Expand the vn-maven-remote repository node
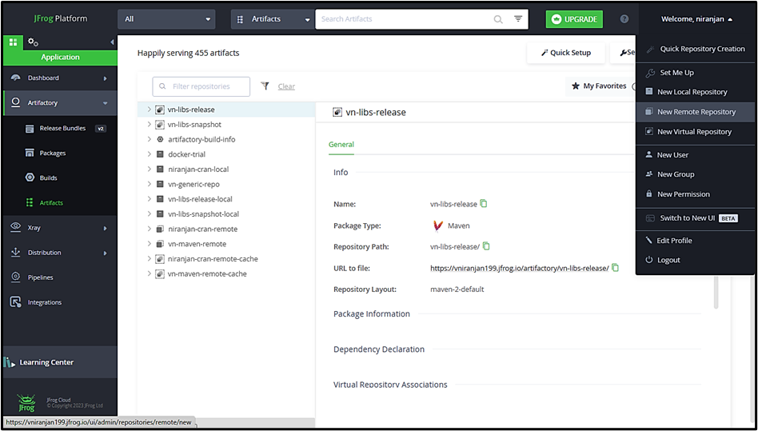The height and width of the screenshot is (431, 758). (150, 244)
